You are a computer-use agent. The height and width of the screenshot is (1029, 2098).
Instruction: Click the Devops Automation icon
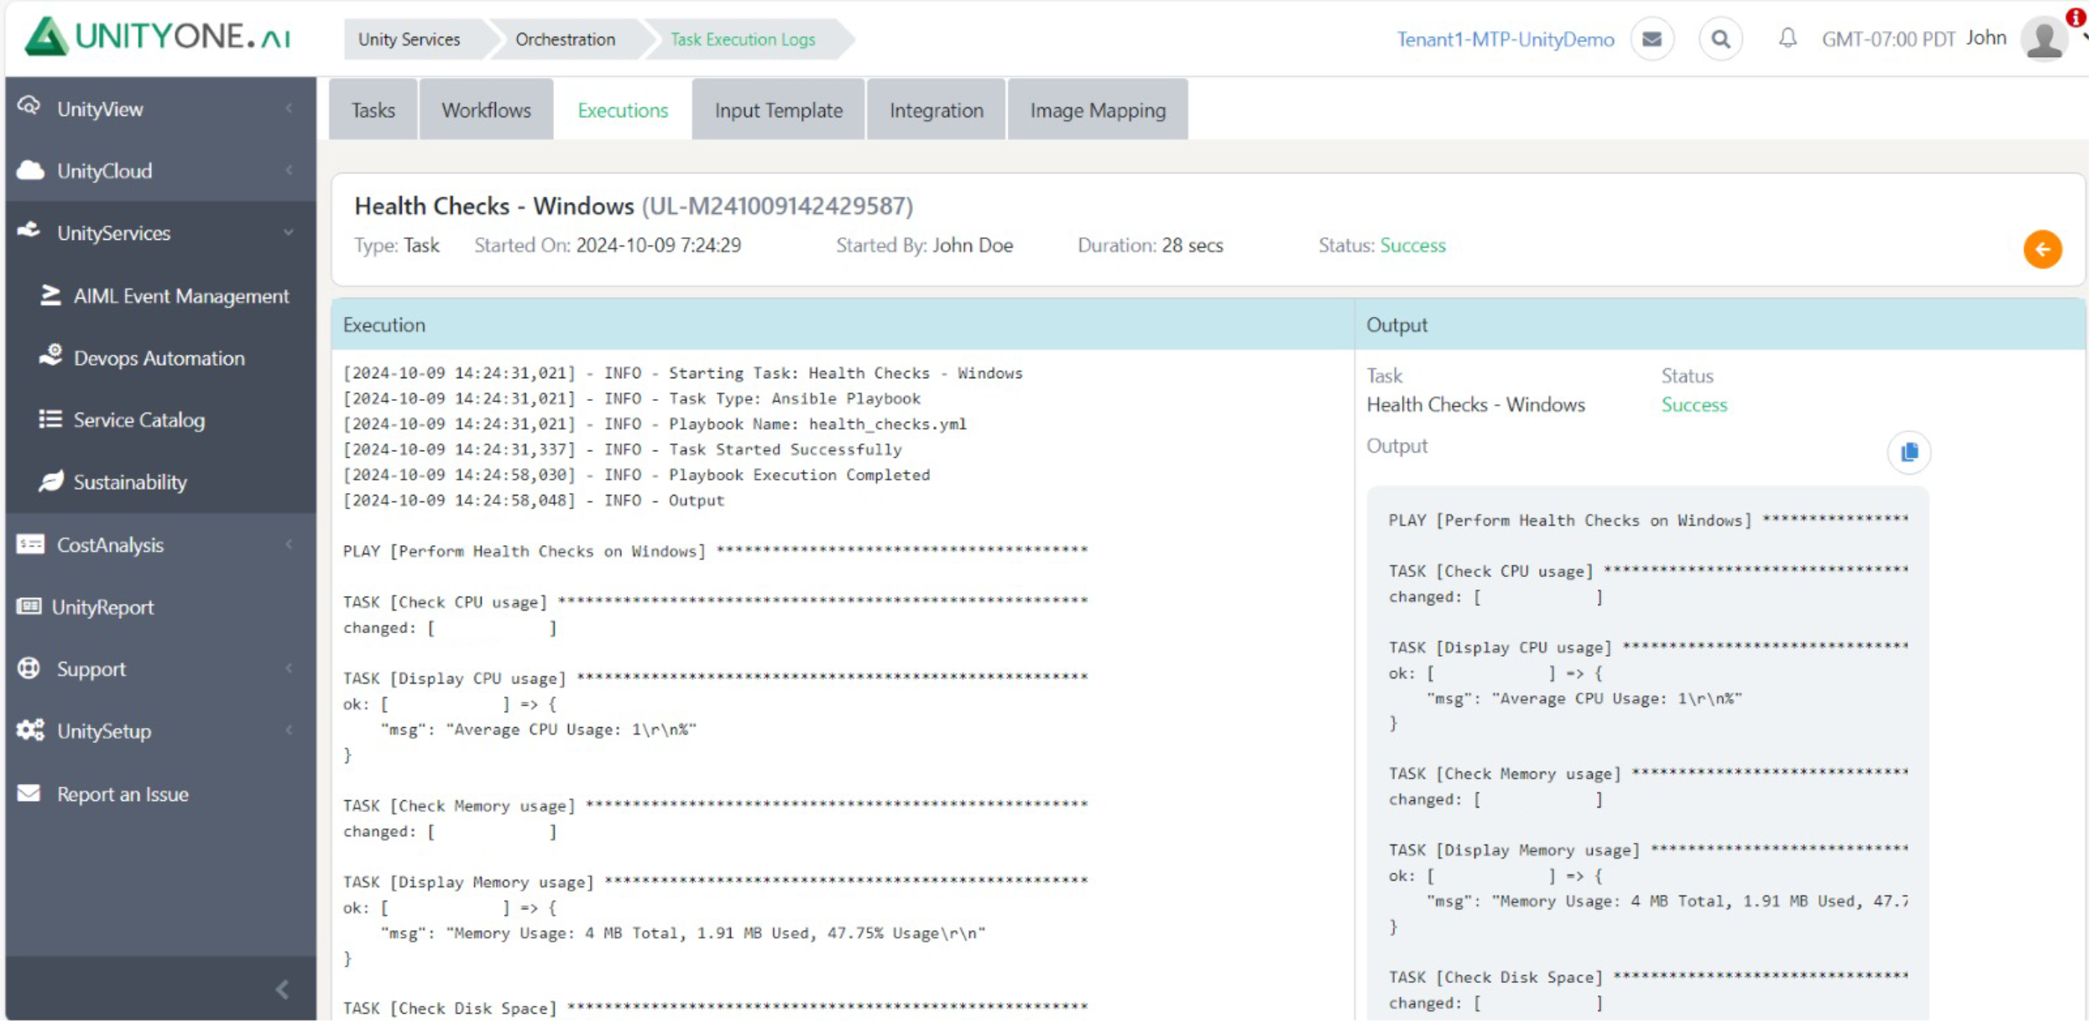[50, 356]
